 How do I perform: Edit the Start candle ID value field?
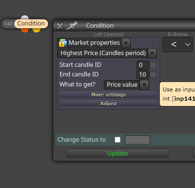coord(143,65)
